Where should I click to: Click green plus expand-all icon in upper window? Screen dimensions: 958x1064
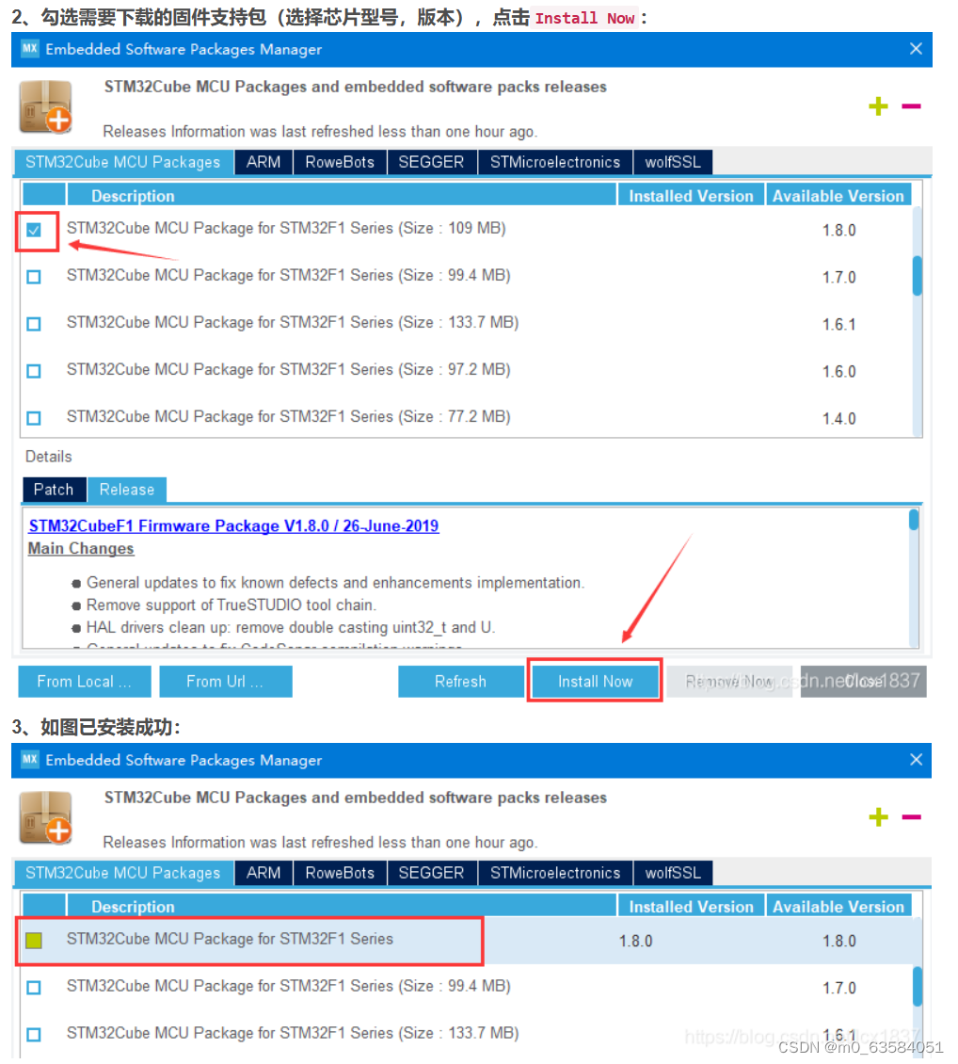878,105
